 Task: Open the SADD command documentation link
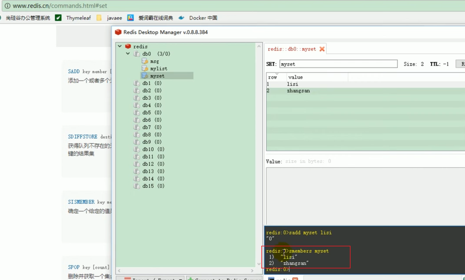pos(74,71)
